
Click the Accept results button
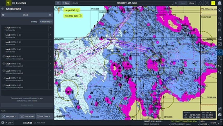click(x=27, y=105)
